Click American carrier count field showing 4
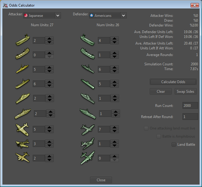The height and width of the screenshot is (187, 202). coord(104,40)
